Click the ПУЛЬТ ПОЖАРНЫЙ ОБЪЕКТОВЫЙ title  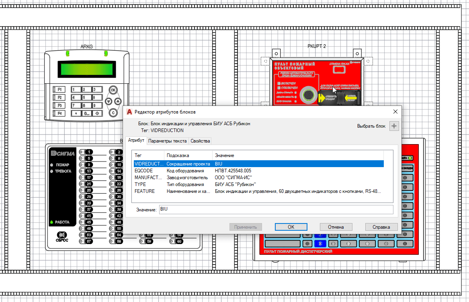295,66
